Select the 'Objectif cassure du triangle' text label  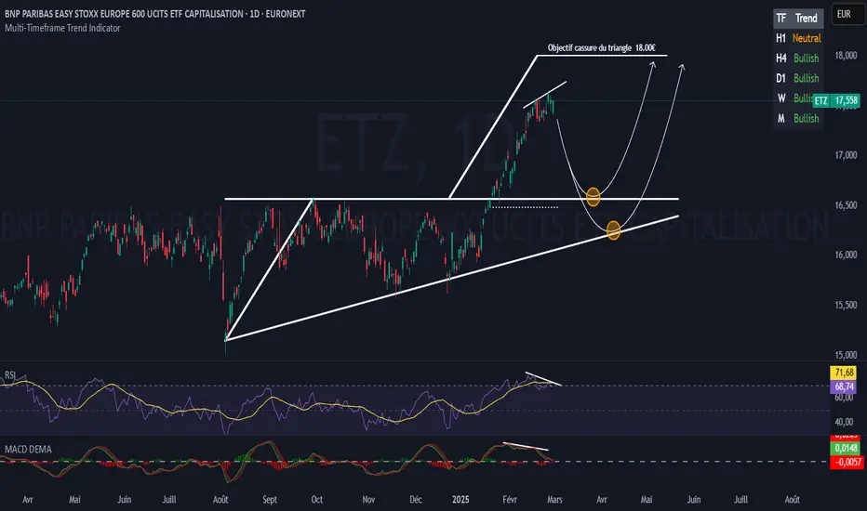tap(602, 48)
